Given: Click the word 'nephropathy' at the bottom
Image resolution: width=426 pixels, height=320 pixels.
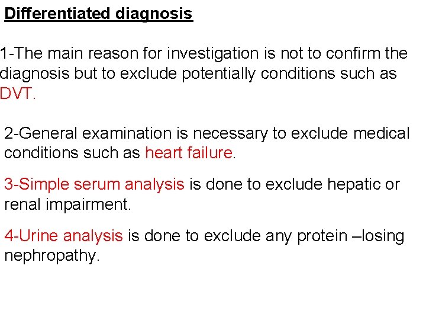Looking at the screenshot, I should 50,256.
